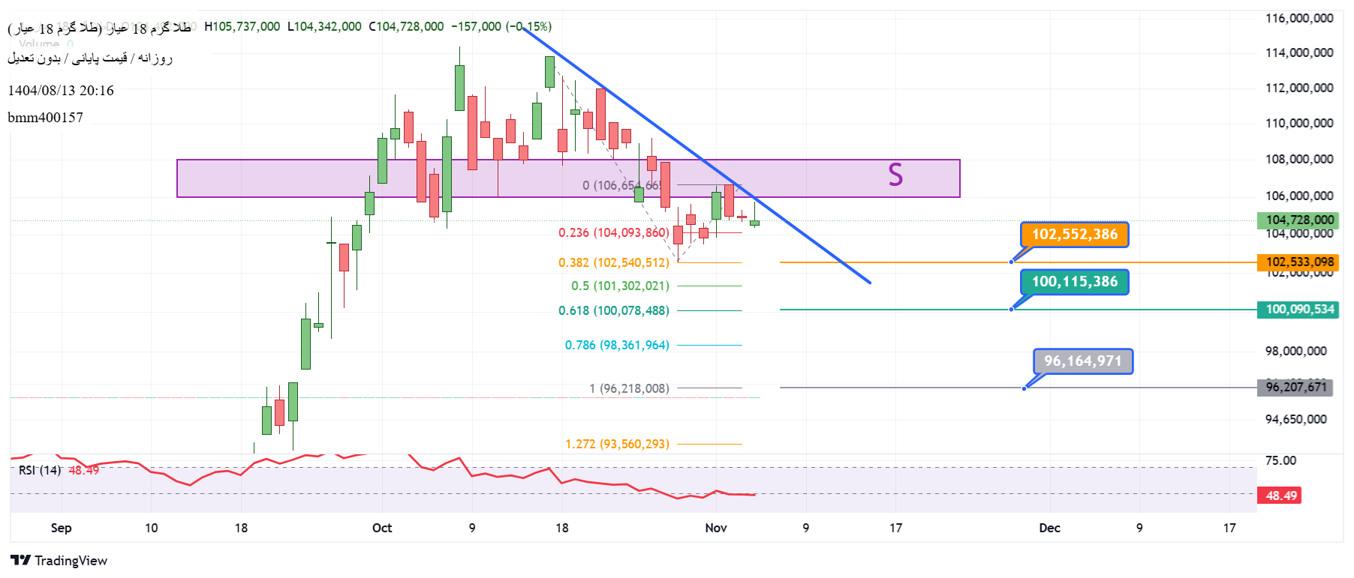Click the TradingView logo icon
Viewport: 1354px width, 578px height.
pos(20,560)
